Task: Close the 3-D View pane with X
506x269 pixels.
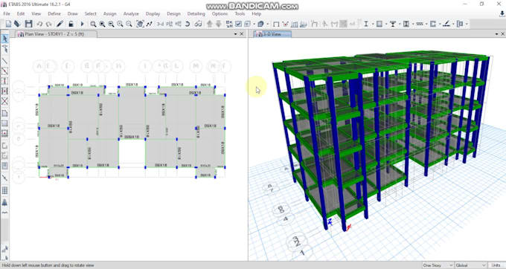Action: [502, 34]
